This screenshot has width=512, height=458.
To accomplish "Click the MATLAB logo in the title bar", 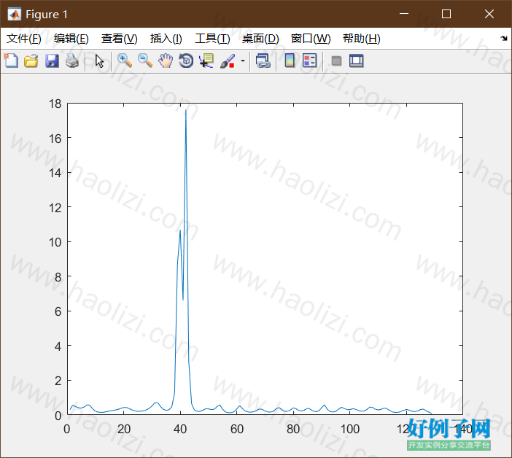I will (x=14, y=14).
